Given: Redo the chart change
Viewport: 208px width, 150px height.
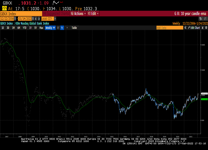Looking at the screenshot, I should click(205, 19).
